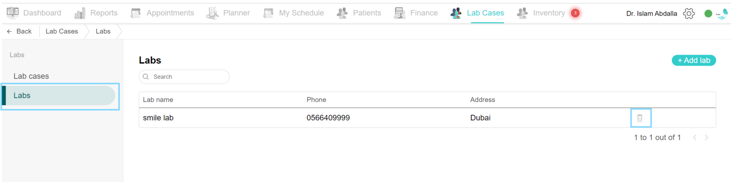Click the + Add lab button
731x182 pixels.
(694, 60)
